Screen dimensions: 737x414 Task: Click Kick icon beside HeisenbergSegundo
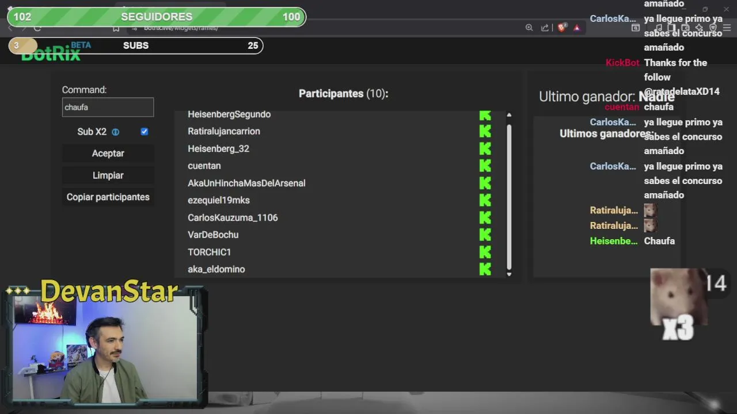coord(485,115)
